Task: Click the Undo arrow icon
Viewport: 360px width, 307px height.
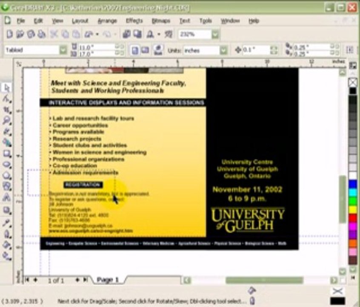Action: pos(89,34)
